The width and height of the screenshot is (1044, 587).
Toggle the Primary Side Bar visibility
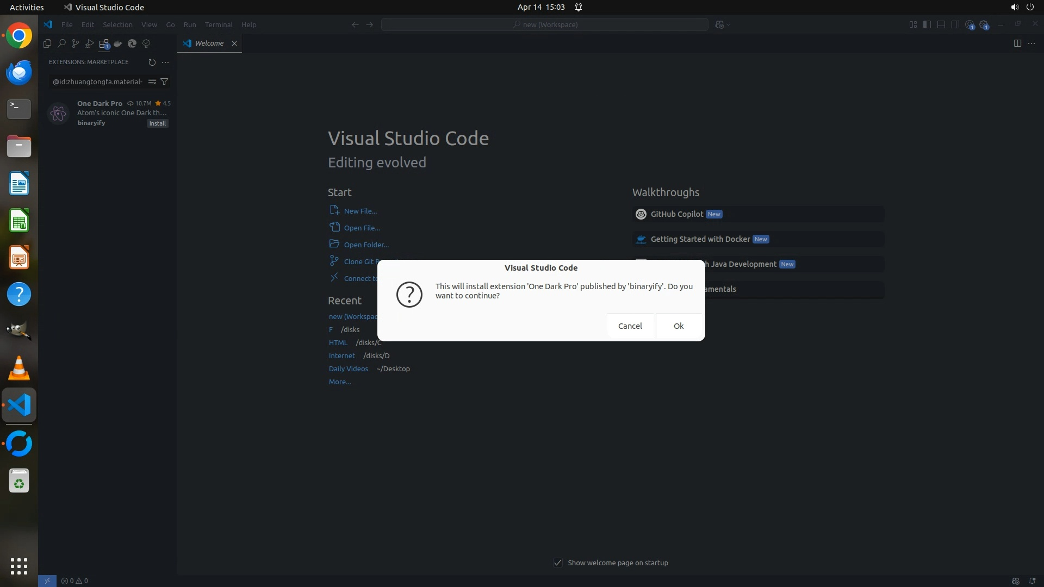pos(927,24)
